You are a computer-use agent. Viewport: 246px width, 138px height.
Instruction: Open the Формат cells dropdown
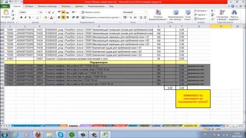(x=200, y=19)
